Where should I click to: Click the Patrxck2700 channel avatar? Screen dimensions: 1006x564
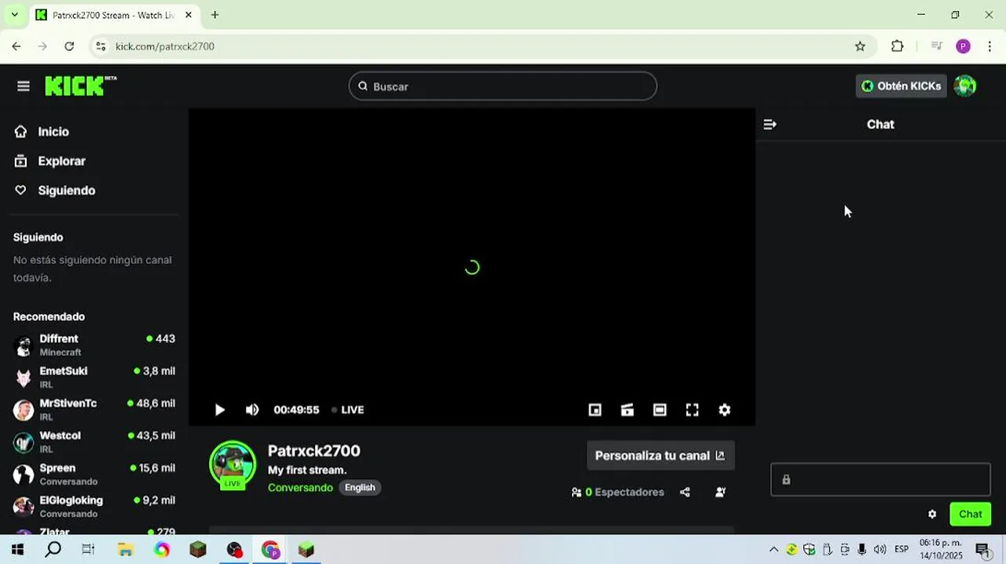pyautogui.click(x=233, y=464)
